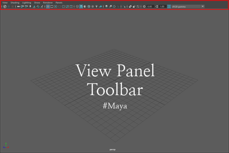Switch to wireframe display mode
229x153 pixels.
[77, 6]
